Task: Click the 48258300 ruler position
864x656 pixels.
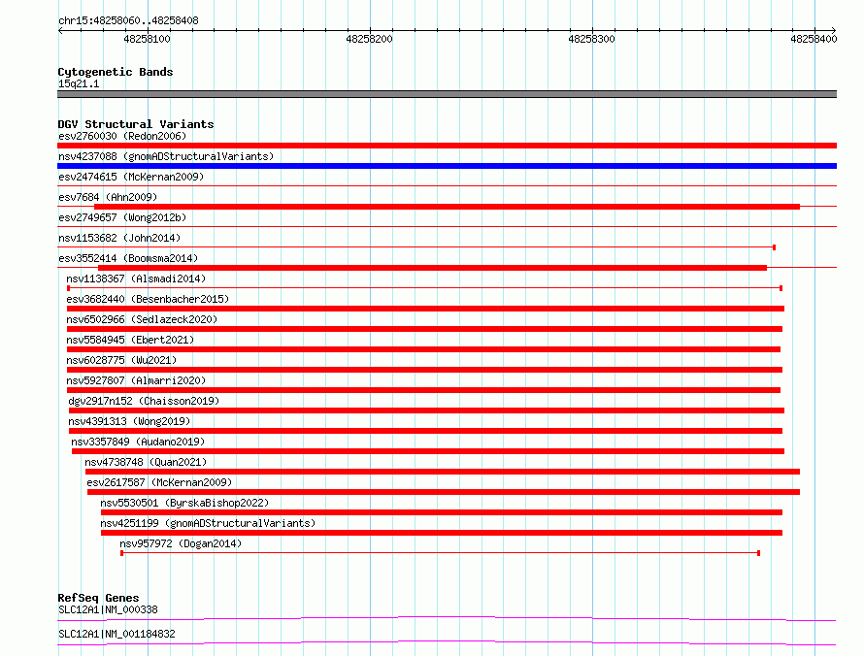Action: click(592, 39)
